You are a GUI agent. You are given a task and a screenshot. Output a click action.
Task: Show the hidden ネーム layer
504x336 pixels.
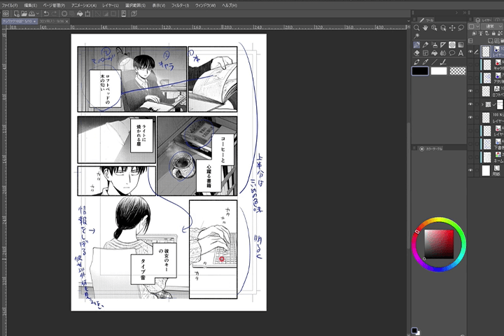[470, 157]
